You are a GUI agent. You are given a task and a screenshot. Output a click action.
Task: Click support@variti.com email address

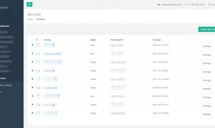171,4
